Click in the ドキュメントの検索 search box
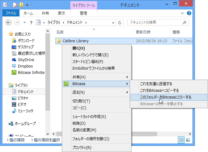208x152 pixels. click(x=158, y=22)
